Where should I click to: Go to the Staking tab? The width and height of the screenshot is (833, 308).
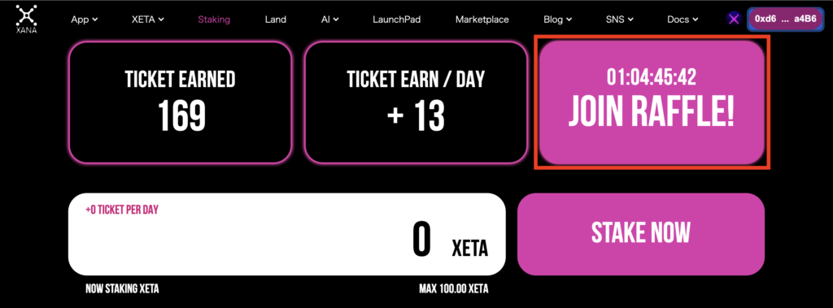click(214, 20)
